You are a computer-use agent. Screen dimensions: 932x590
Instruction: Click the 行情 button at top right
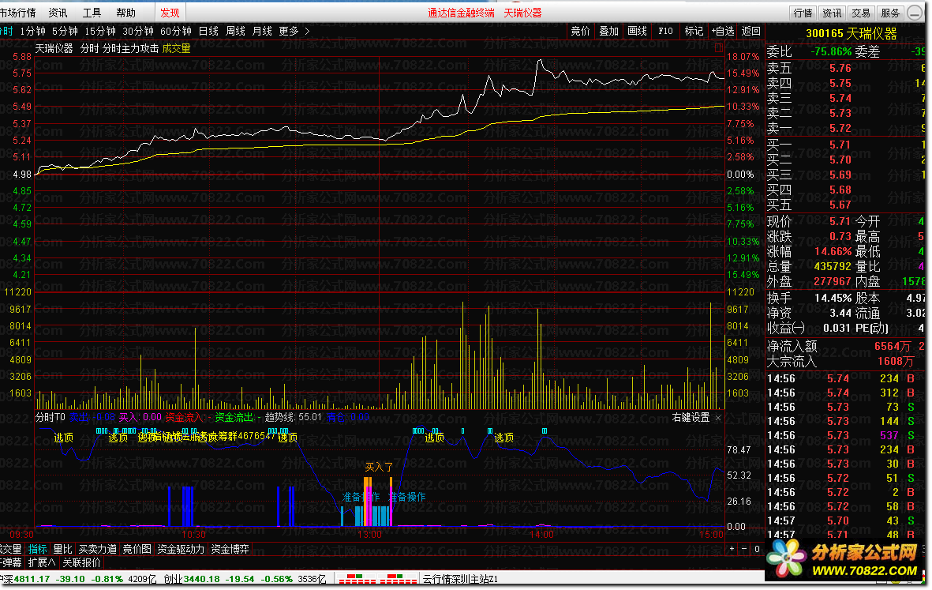(803, 13)
